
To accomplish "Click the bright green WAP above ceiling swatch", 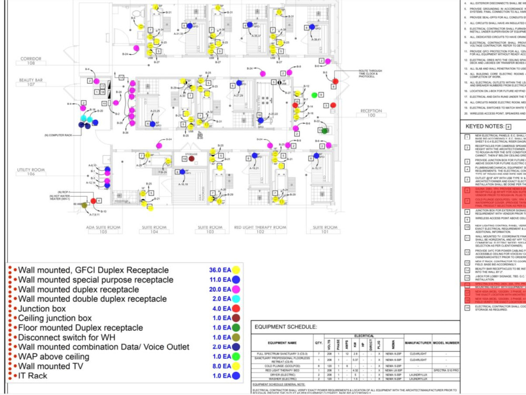I will pyautogui.click(x=236, y=357).
